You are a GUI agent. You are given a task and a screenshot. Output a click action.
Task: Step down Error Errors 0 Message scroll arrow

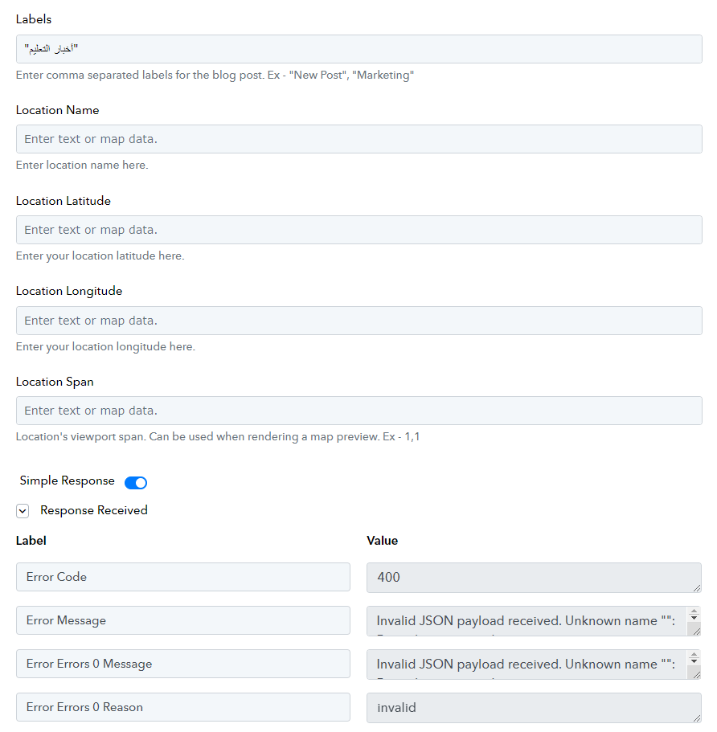(694, 661)
